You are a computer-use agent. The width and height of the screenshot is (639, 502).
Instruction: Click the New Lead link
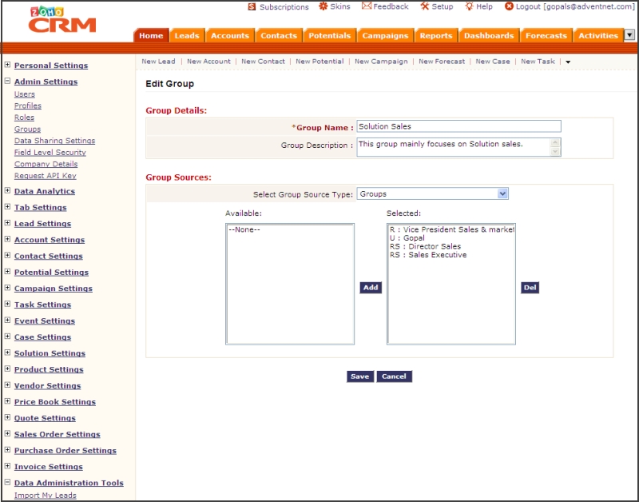point(158,62)
